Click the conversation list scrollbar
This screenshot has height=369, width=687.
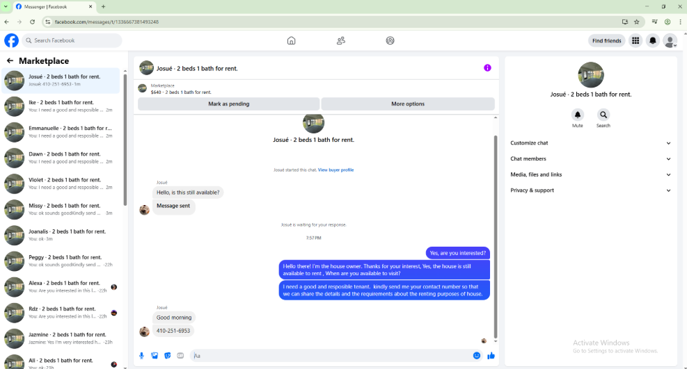pos(125,140)
